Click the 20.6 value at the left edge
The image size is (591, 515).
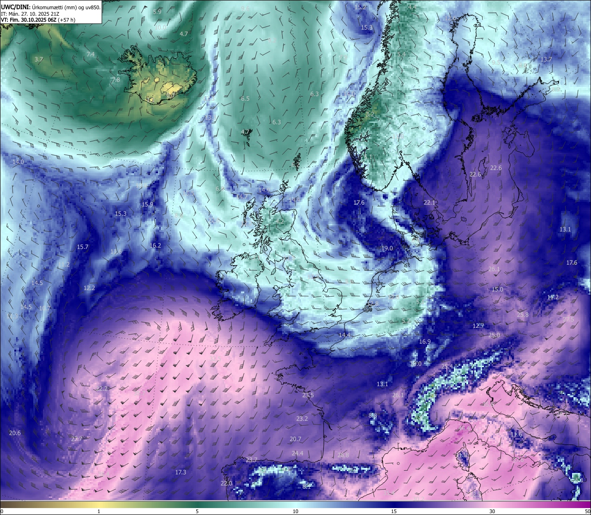click(x=15, y=433)
